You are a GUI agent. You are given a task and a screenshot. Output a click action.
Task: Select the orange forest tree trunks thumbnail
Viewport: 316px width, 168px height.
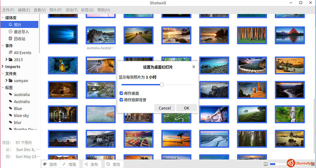coord(252,35)
